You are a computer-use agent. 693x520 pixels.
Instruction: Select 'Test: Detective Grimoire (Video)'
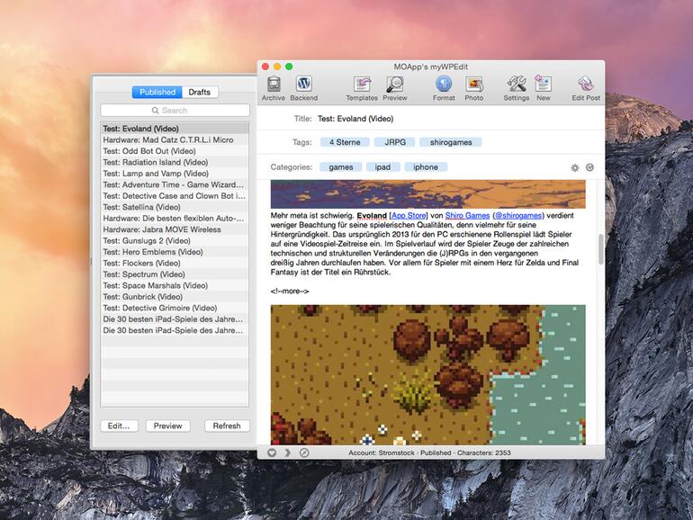pos(175,308)
